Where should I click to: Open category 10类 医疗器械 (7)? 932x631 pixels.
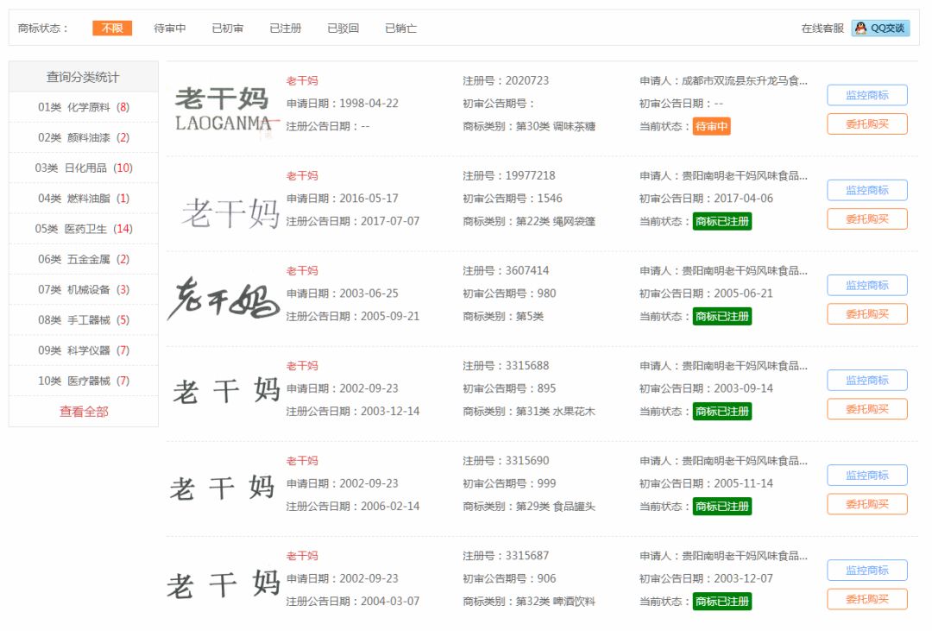tap(84, 381)
